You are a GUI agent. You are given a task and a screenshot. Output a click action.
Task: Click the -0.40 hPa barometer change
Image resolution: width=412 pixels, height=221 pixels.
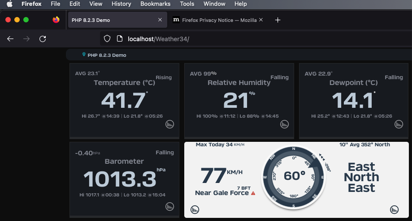click(87, 153)
